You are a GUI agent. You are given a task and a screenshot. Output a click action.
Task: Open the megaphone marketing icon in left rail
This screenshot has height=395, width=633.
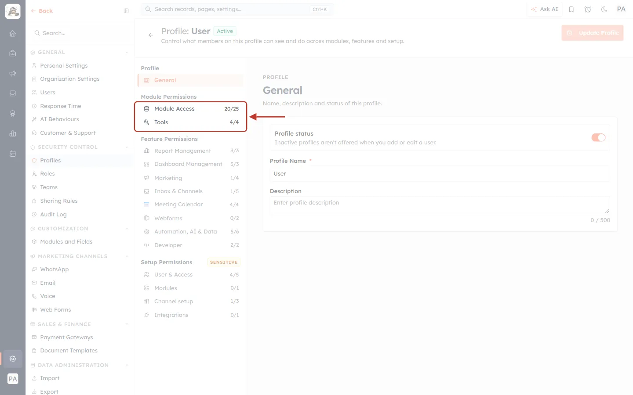(x=13, y=74)
